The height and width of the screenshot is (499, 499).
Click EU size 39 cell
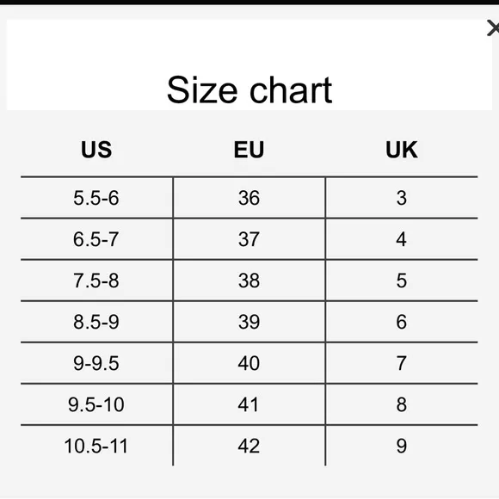coord(249,322)
